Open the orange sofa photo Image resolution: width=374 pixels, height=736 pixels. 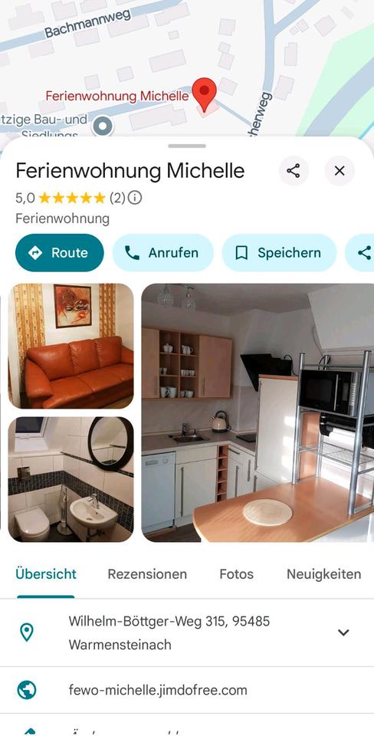(x=71, y=346)
